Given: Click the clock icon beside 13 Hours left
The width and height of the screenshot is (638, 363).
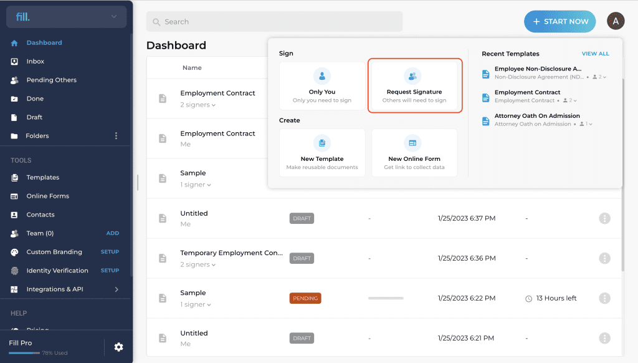Looking at the screenshot, I should point(528,299).
